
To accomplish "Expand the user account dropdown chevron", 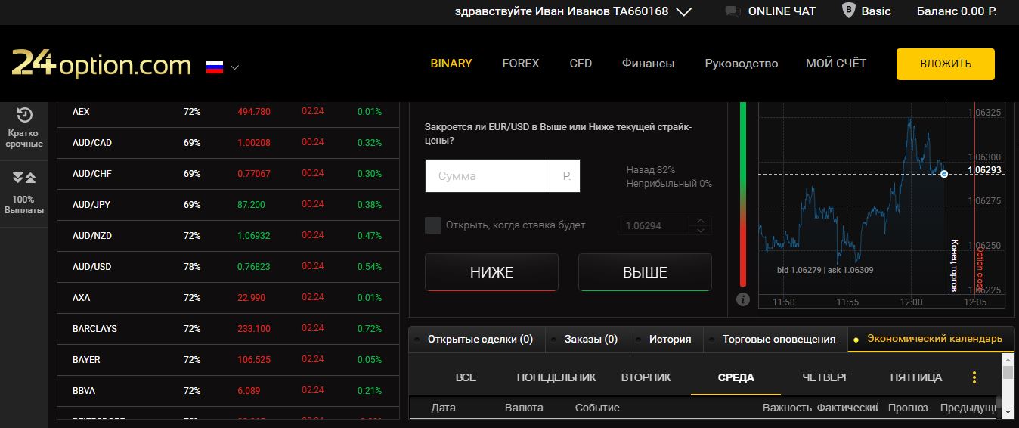I will pos(684,11).
